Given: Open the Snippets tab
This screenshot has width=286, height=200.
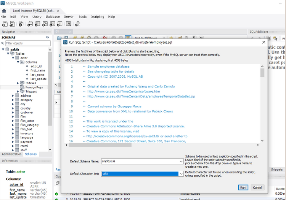Looking at the screenshot, I should coord(277,170).
